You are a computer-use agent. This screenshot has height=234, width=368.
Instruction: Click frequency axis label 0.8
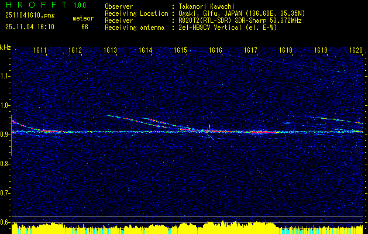coord(5,164)
